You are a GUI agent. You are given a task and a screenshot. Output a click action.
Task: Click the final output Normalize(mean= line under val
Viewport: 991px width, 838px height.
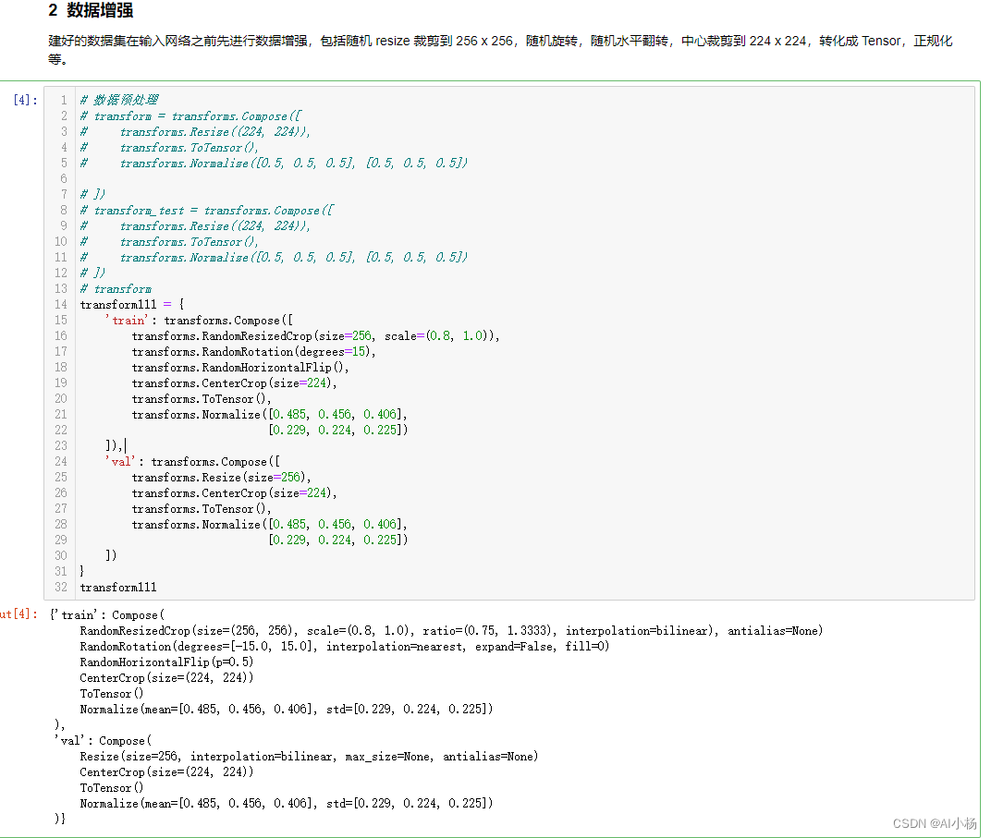pyautogui.click(x=287, y=804)
